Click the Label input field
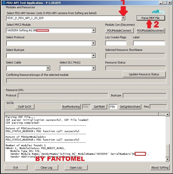 [149, 43]
